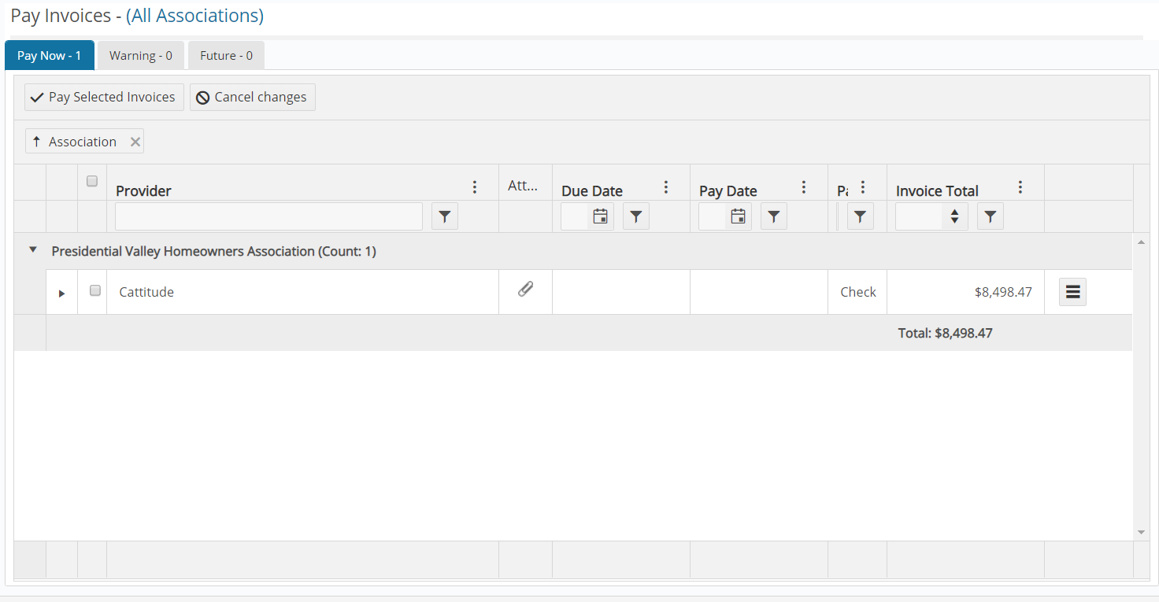The image size is (1159, 602).
Task: Click the Pay Selected Invoices button
Action: [x=103, y=97]
